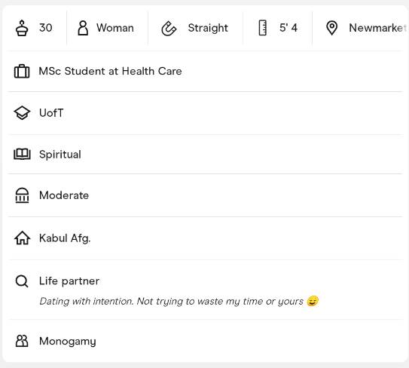Click the ruler height icon
This screenshot has height=368, width=409.
pyautogui.click(x=262, y=28)
